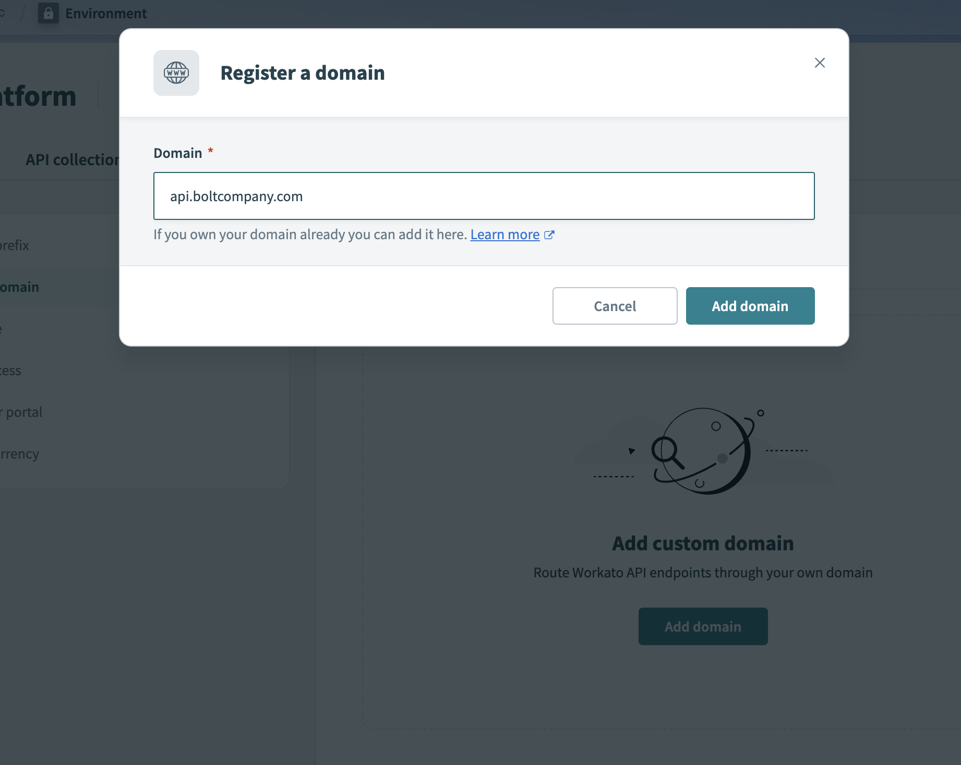Select the portal sidebar item
Viewport: 961px width, 765px height.
click(21, 412)
